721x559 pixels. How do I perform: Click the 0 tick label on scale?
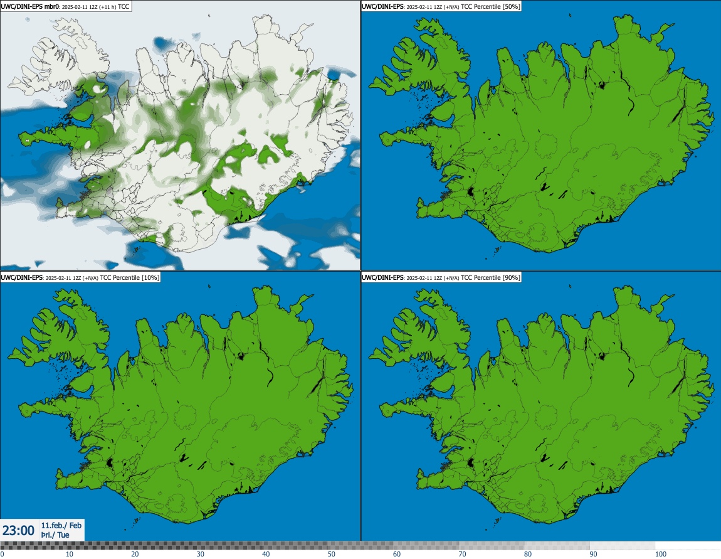[3, 555]
